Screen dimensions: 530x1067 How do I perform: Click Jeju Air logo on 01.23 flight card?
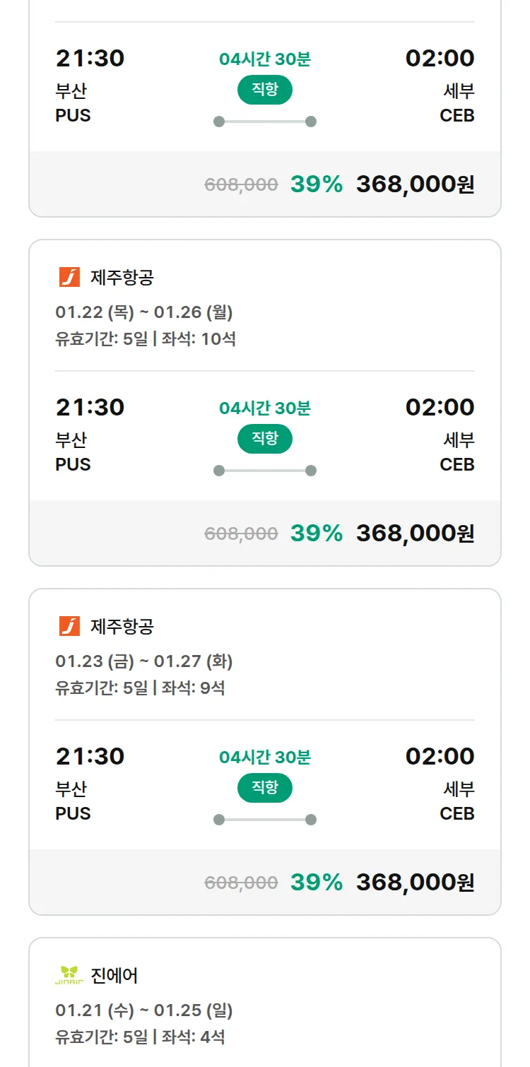tap(69, 626)
